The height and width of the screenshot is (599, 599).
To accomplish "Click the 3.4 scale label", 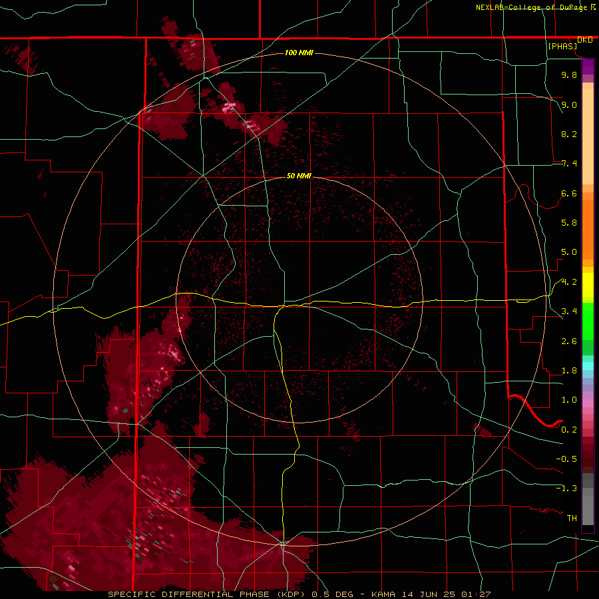I will (569, 311).
